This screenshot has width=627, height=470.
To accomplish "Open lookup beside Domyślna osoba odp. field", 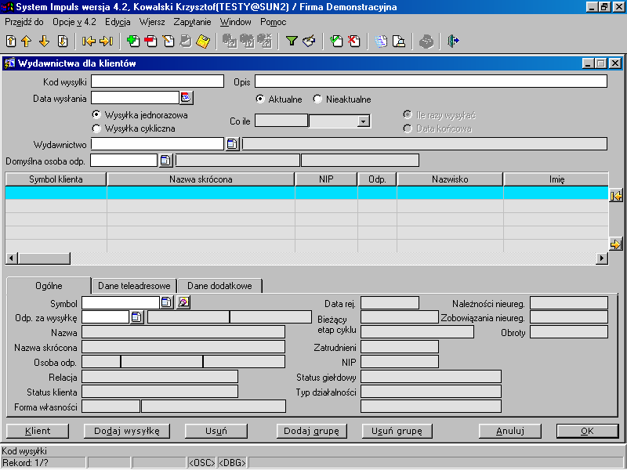I will 165,161.
